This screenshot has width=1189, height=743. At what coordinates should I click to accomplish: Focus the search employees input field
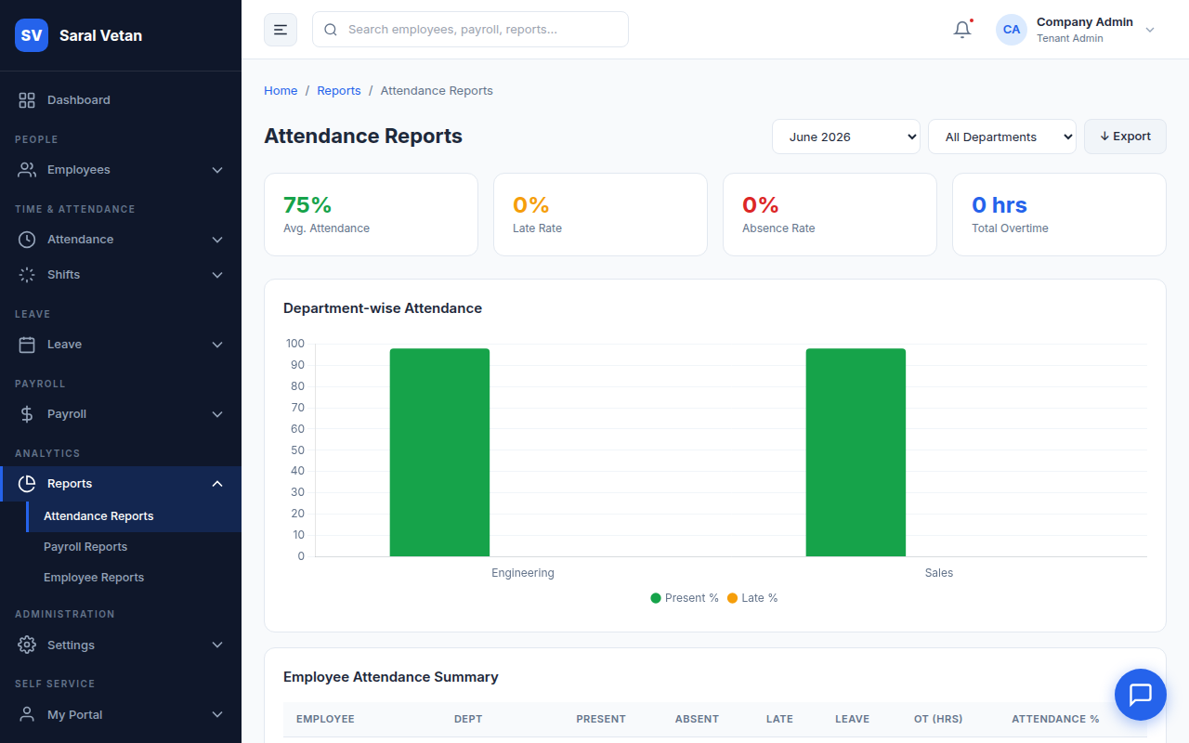tap(470, 30)
